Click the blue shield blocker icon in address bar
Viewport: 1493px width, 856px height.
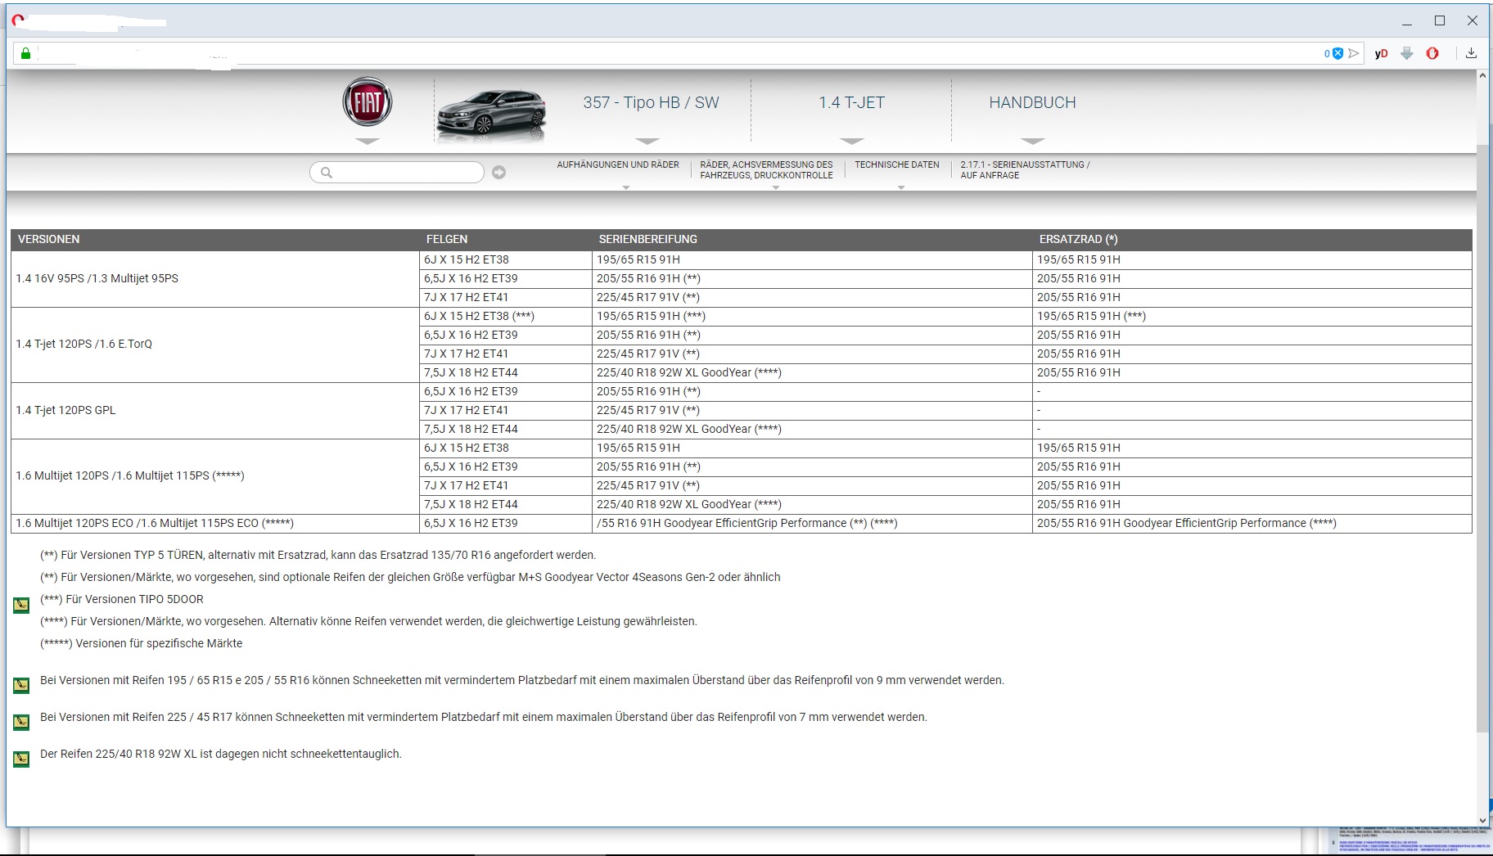click(1337, 54)
